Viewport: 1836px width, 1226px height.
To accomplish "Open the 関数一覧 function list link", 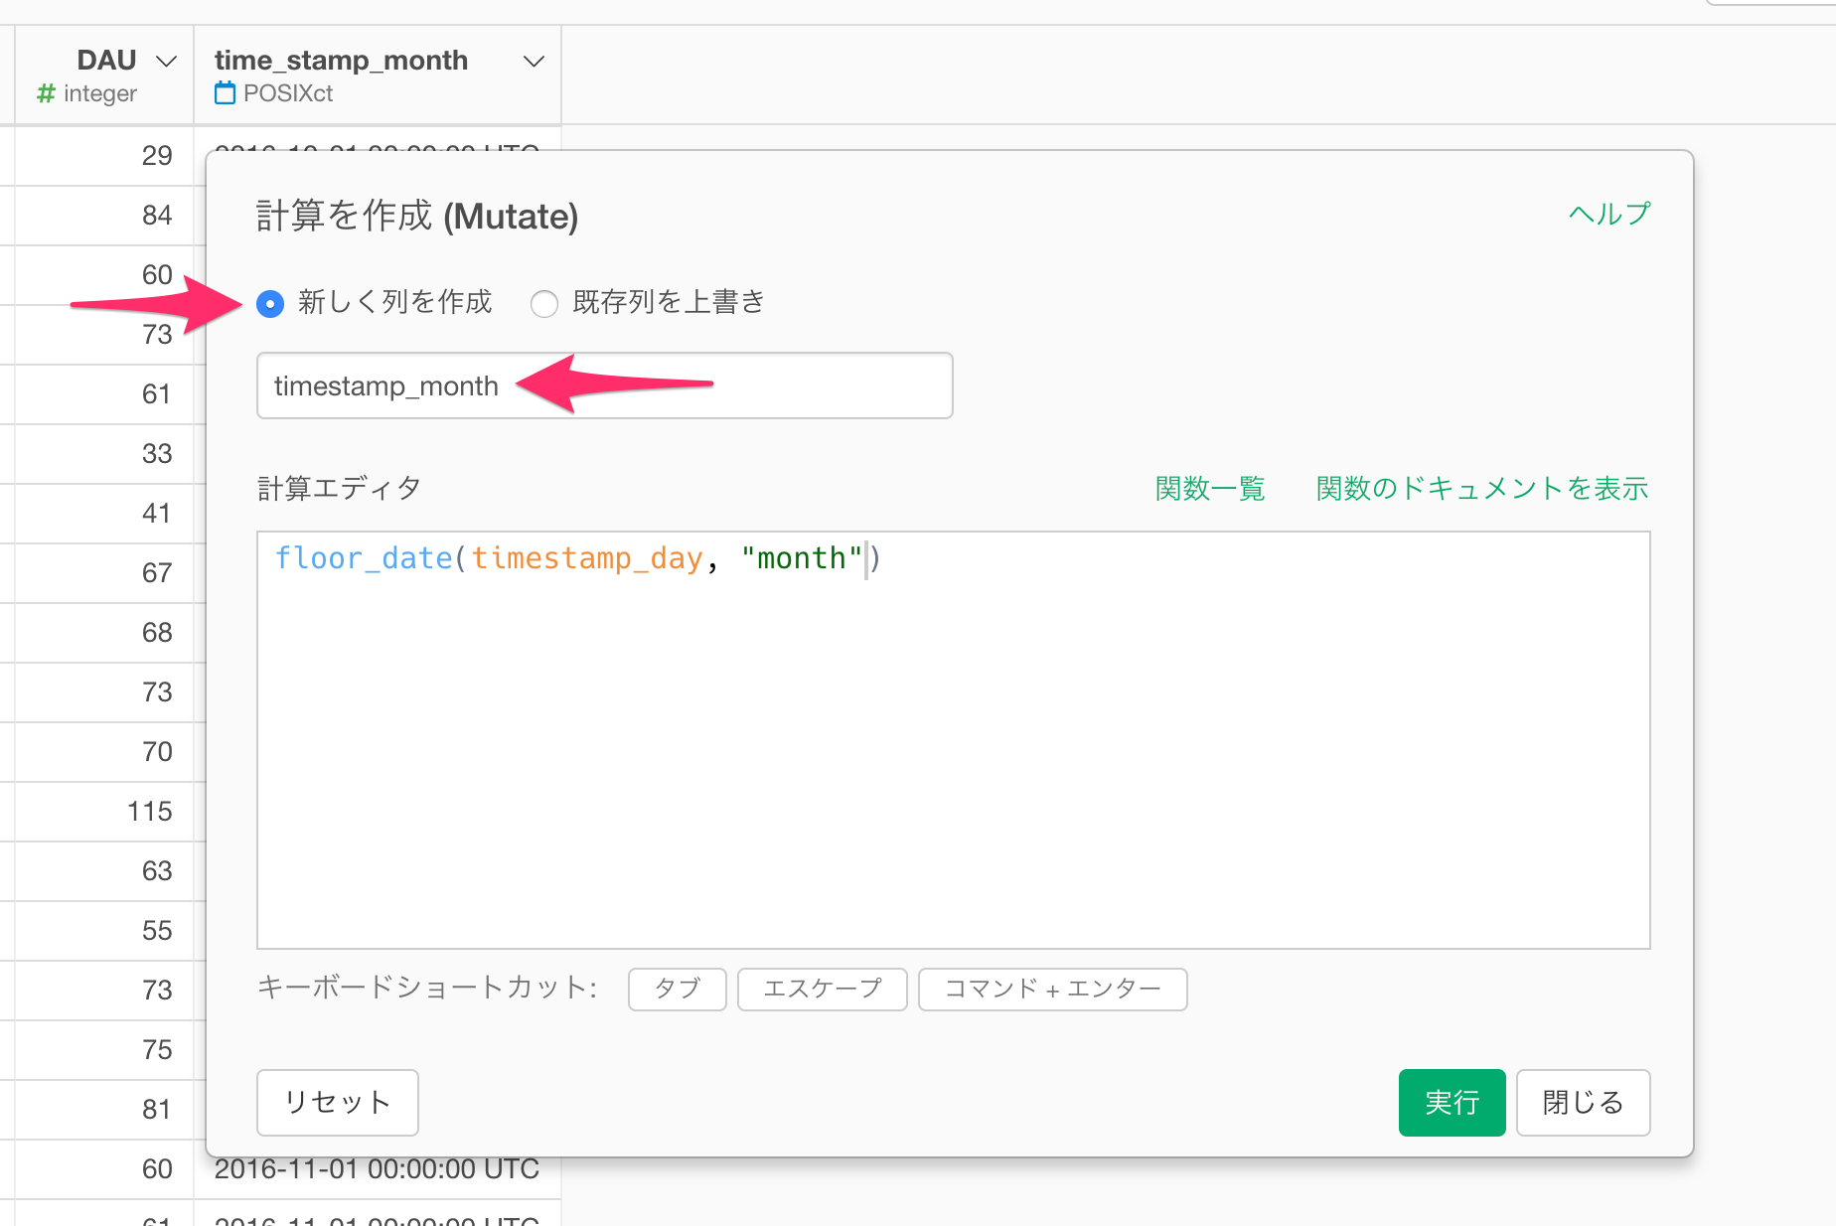I will click(x=1210, y=489).
